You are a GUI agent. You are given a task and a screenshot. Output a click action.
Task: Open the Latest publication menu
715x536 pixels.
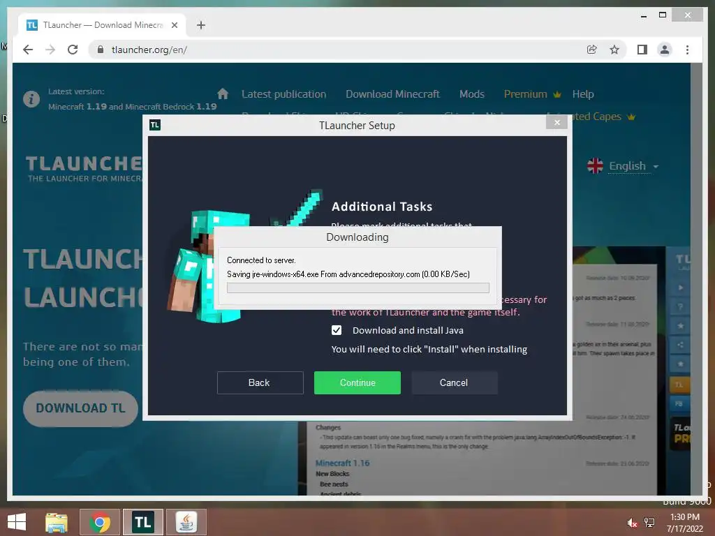[x=283, y=94]
